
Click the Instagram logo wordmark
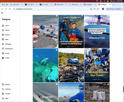[6, 19]
